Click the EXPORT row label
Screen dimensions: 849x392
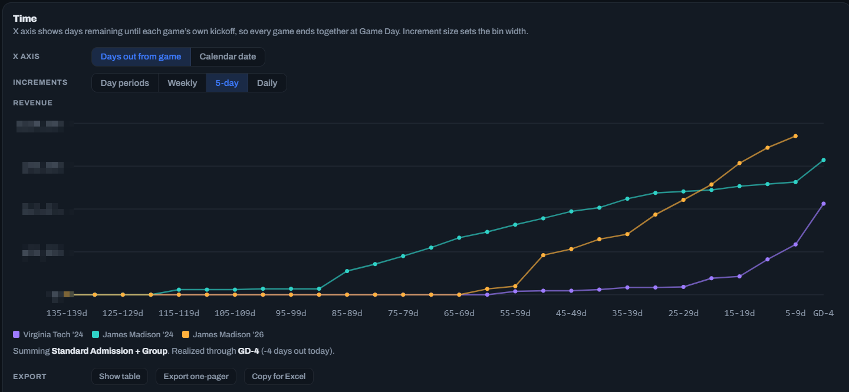tap(29, 376)
